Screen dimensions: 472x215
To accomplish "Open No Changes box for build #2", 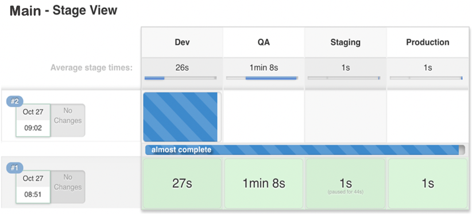I will click(x=68, y=120).
